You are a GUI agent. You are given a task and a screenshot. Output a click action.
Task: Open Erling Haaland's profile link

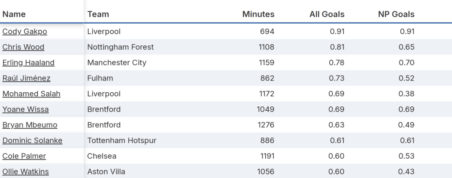pos(29,63)
